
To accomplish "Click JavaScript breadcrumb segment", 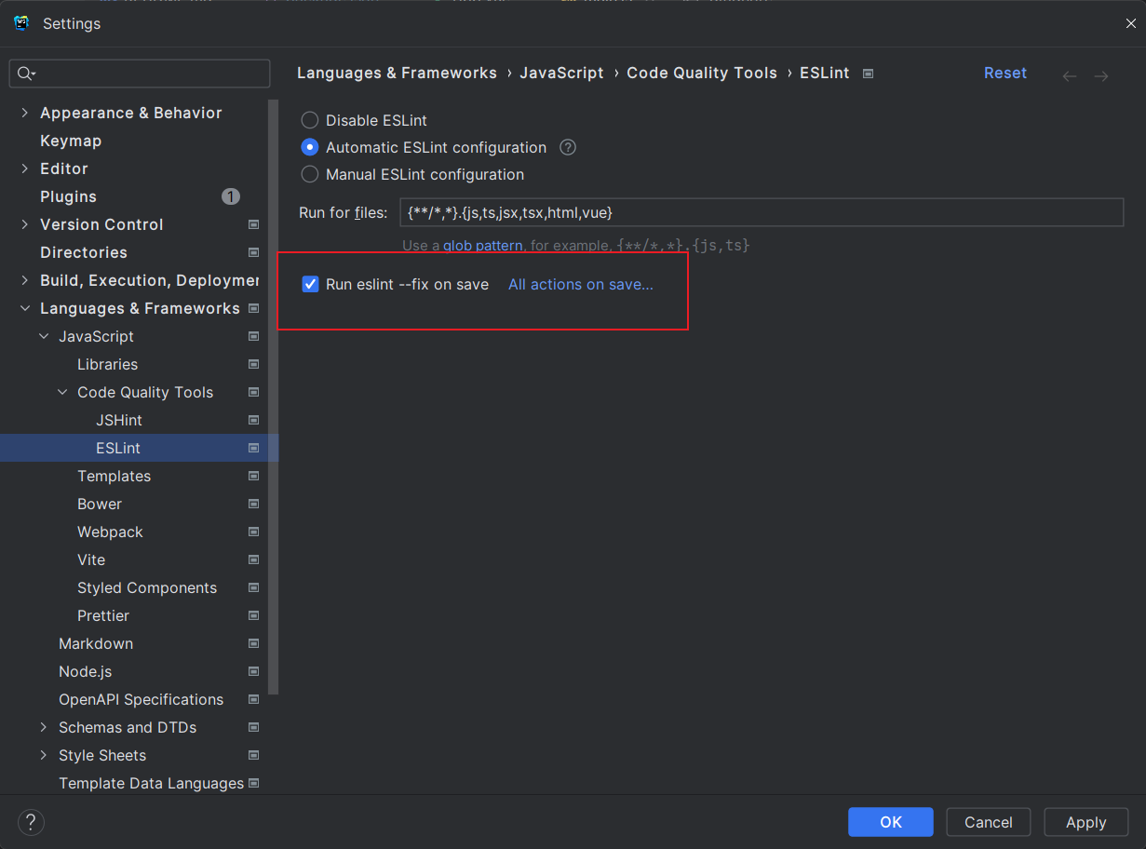I will pyautogui.click(x=561, y=73).
